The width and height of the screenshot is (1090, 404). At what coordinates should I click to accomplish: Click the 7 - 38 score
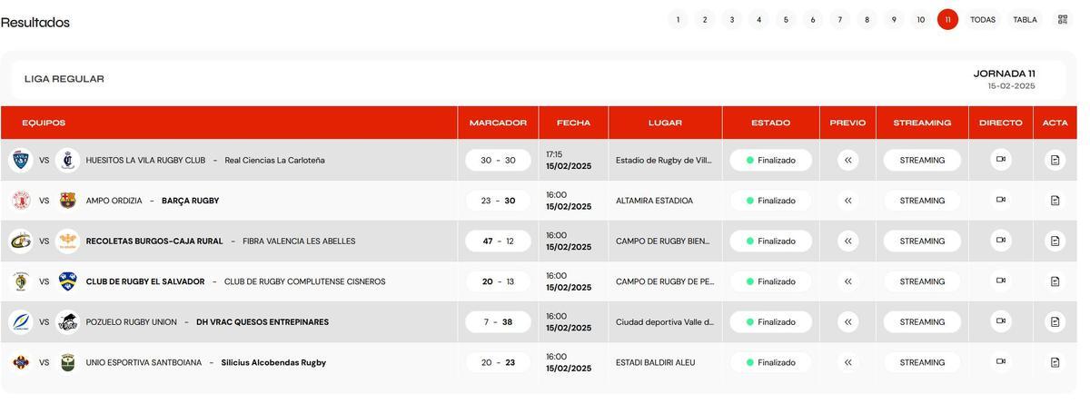[498, 321]
